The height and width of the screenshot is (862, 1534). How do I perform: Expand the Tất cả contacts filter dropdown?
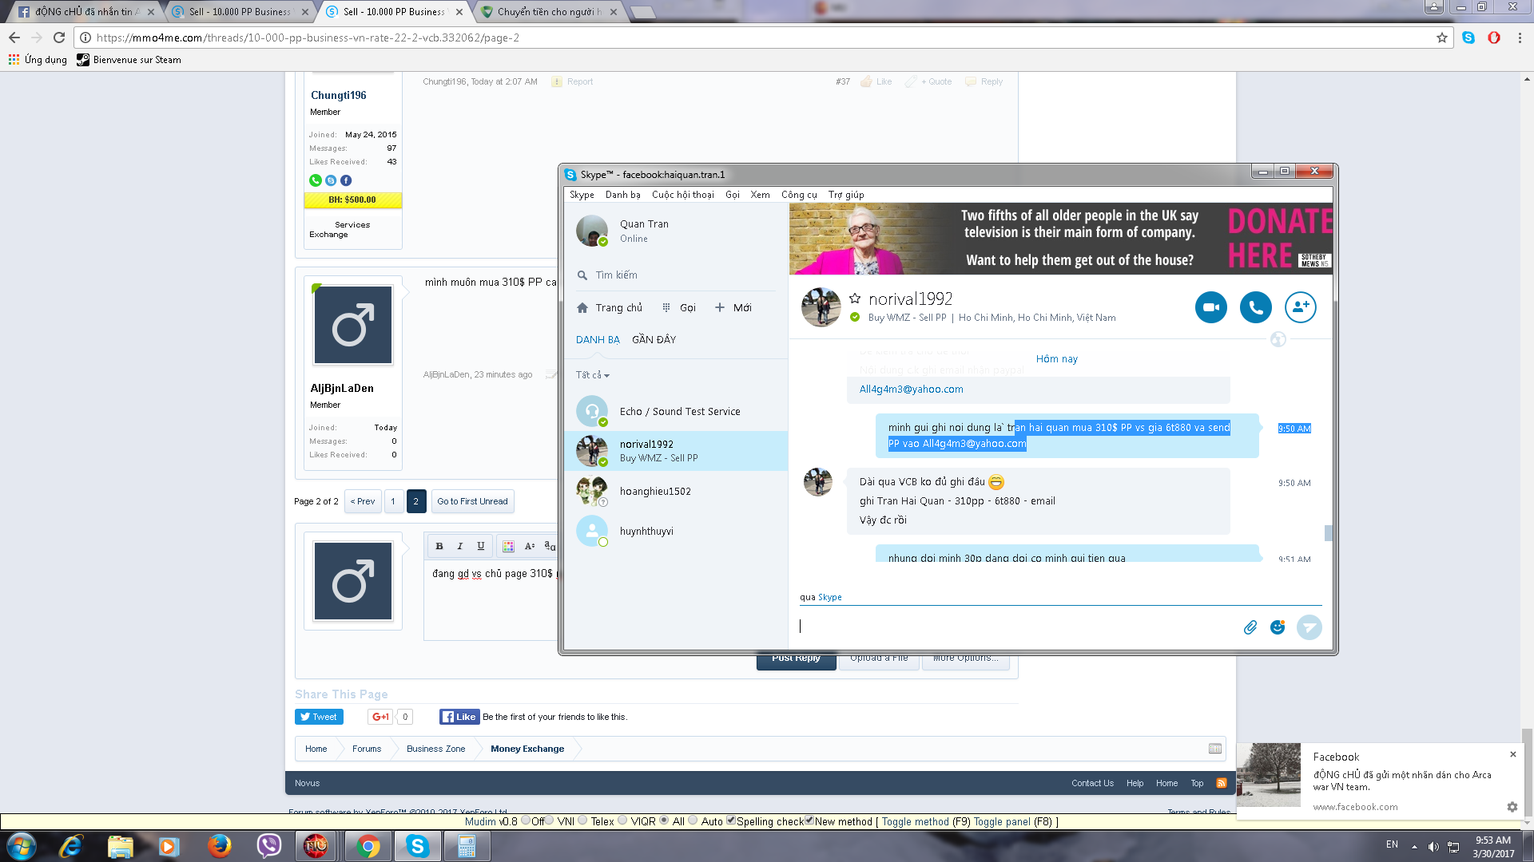[593, 375]
